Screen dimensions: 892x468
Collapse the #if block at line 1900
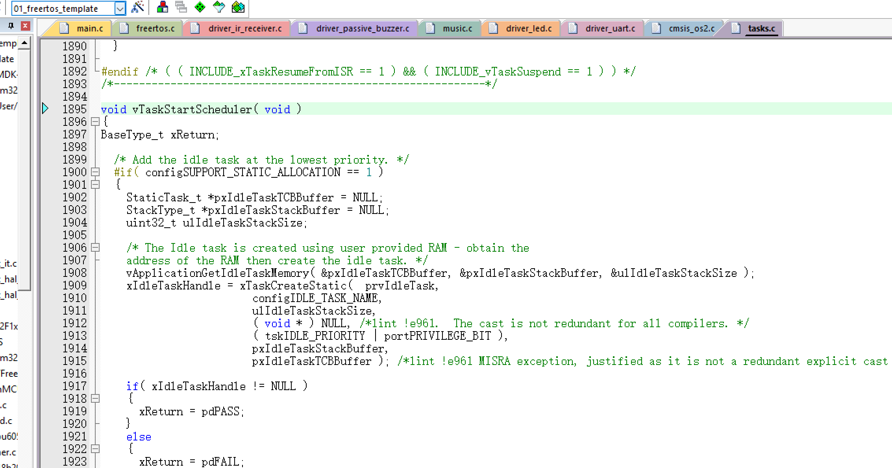(95, 172)
